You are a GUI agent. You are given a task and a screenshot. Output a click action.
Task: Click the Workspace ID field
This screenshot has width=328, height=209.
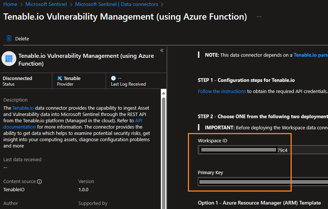tap(263, 150)
